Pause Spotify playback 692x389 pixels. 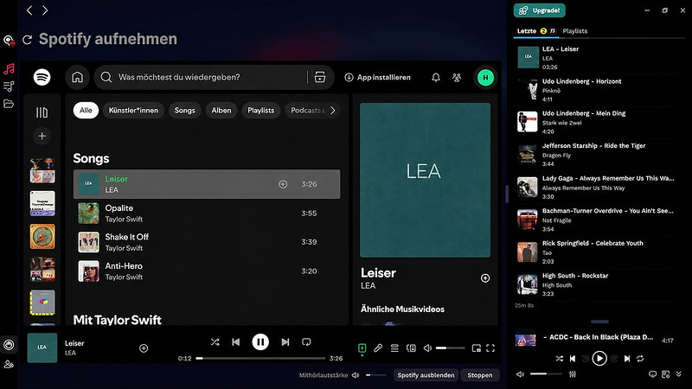pyautogui.click(x=260, y=342)
